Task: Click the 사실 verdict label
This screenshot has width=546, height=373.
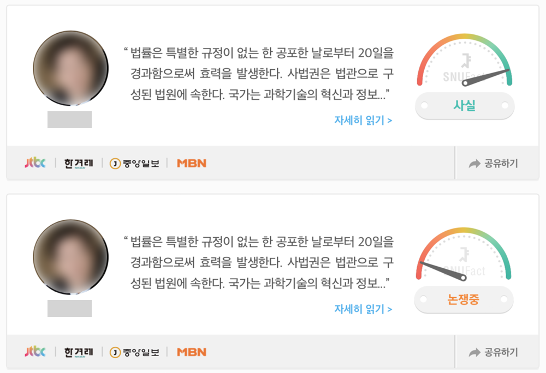Action: [465, 105]
